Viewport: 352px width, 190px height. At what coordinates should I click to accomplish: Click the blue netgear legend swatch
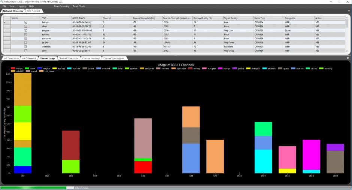40,68
